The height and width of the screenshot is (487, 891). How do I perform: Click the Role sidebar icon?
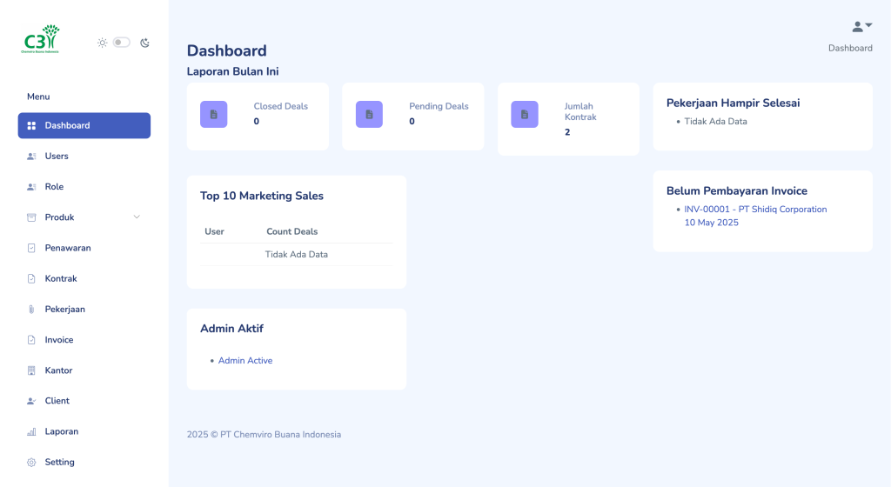31,187
